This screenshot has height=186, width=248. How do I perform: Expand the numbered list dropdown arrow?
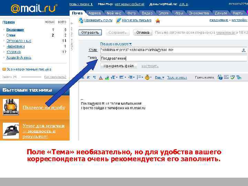click(x=142, y=77)
